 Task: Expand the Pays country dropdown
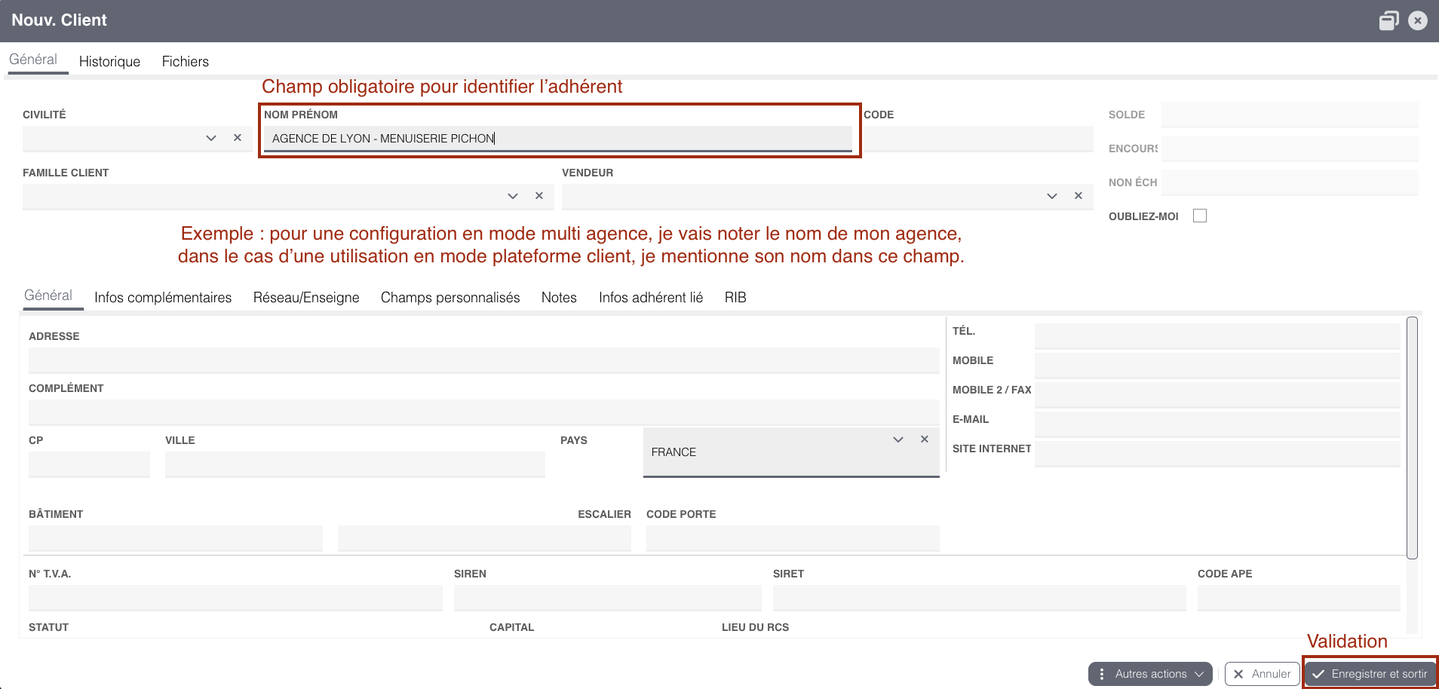pyautogui.click(x=898, y=439)
